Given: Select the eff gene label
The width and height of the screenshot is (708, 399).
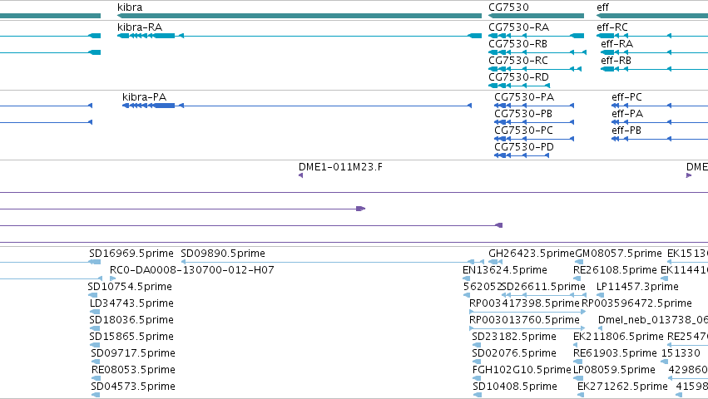Looking at the screenshot, I should [603, 7].
